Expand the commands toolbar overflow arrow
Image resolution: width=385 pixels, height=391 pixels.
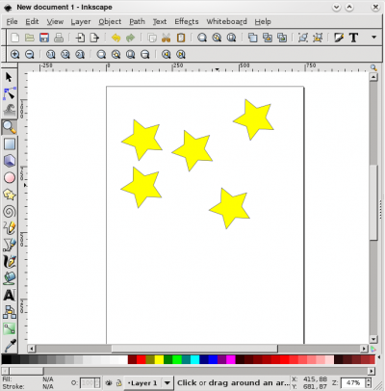373,38
